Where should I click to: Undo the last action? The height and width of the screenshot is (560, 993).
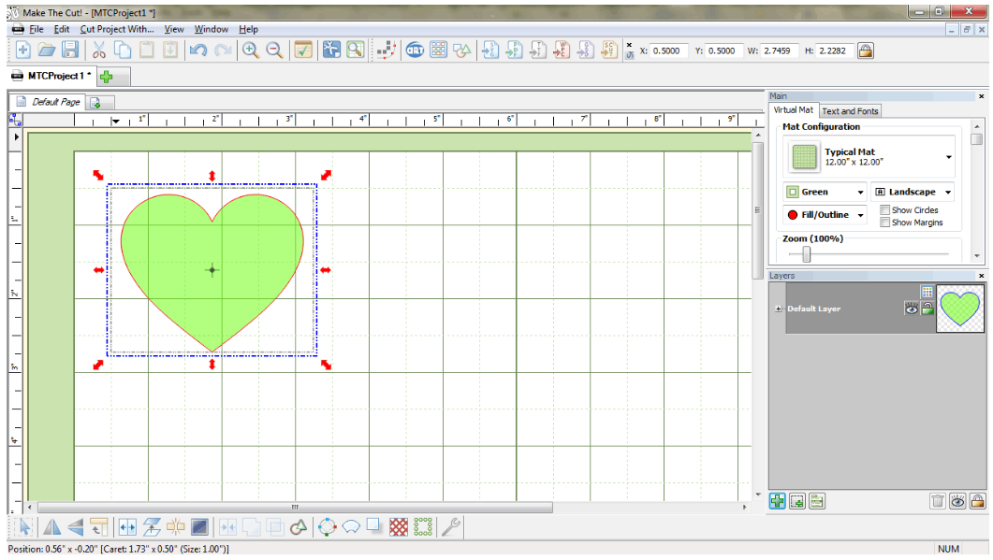click(x=198, y=50)
